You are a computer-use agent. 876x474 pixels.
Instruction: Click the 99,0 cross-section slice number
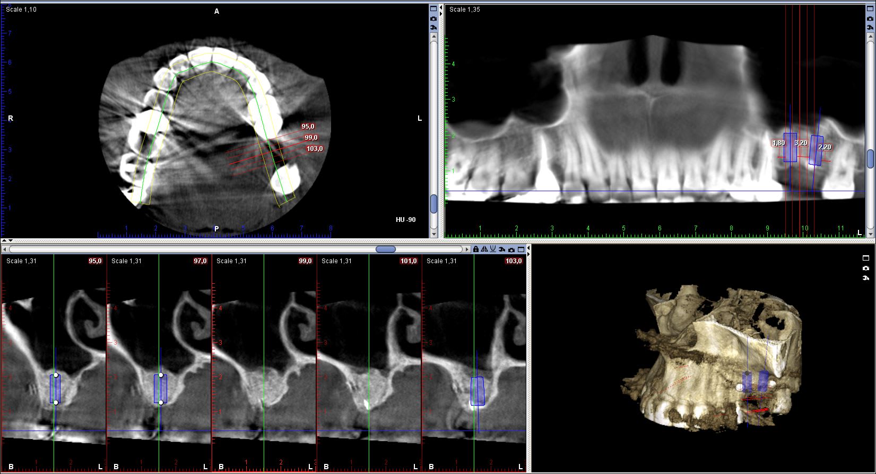point(306,261)
